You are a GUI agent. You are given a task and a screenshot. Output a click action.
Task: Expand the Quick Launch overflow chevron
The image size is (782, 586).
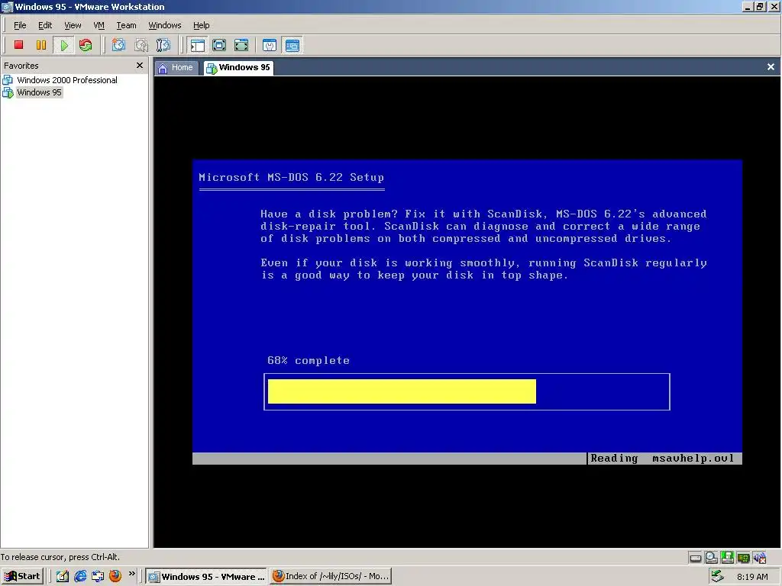click(x=131, y=574)
